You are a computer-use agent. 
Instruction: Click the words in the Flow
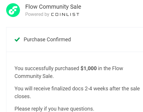(x=111, y=68)
